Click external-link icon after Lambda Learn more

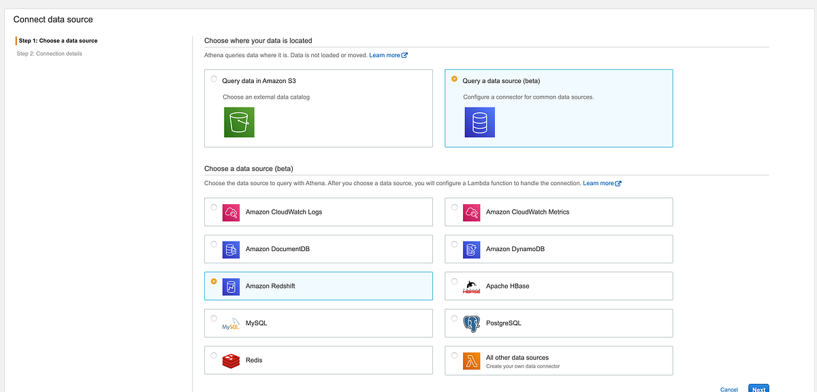[x=618, y=183]
